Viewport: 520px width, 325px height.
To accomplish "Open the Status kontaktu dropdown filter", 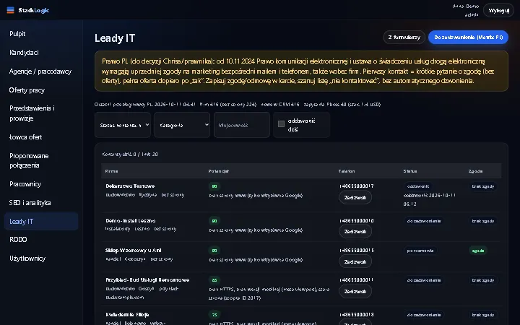I will 123,125.
